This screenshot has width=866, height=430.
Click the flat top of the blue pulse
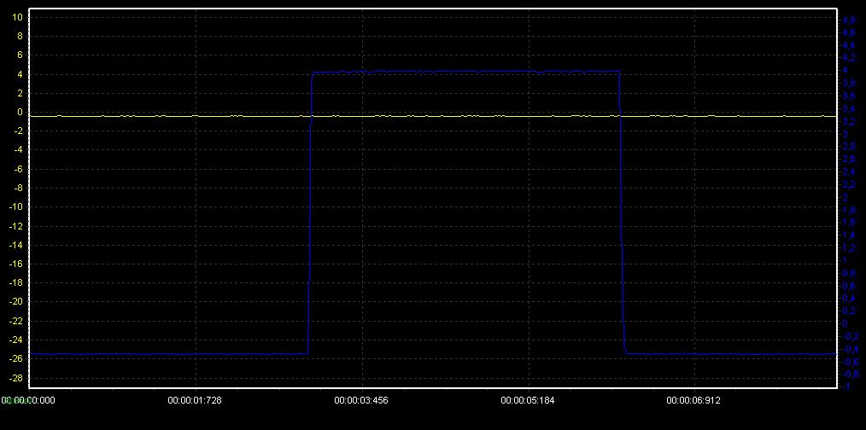[465, 72]
